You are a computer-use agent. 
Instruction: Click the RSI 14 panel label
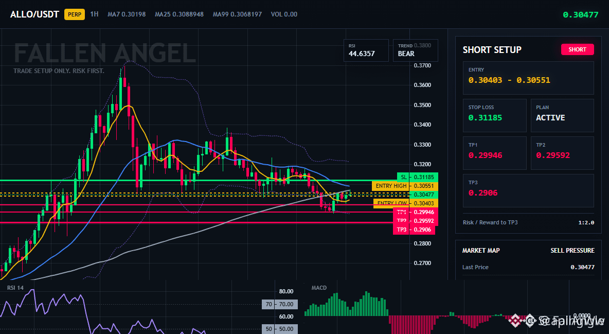point(15,288)
